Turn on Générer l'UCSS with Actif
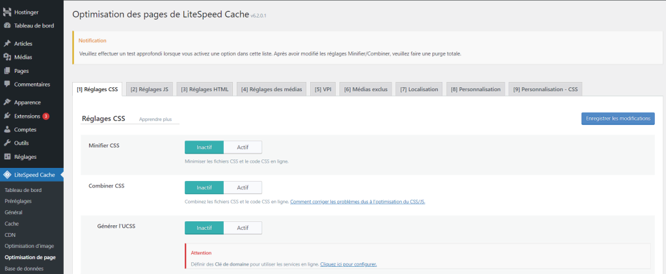The image size is (666, 274). (243, 228)
